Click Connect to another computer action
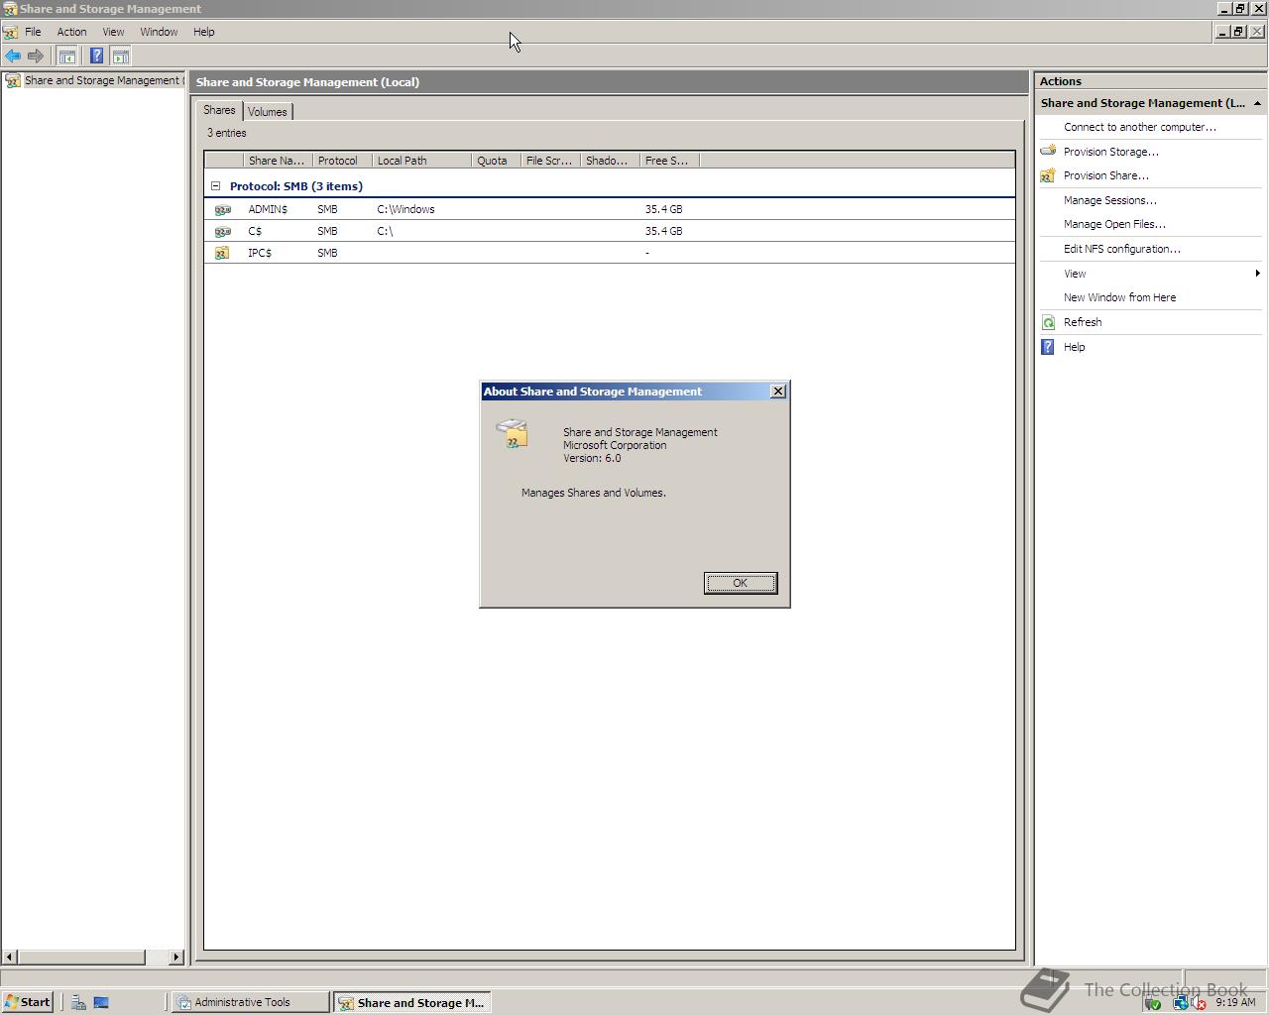 (x=1139, y=127)
